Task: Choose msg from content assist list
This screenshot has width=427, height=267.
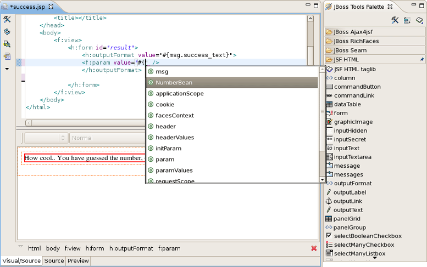Action: 232,72
